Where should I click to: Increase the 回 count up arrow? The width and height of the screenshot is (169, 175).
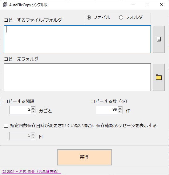coord(33,134)
